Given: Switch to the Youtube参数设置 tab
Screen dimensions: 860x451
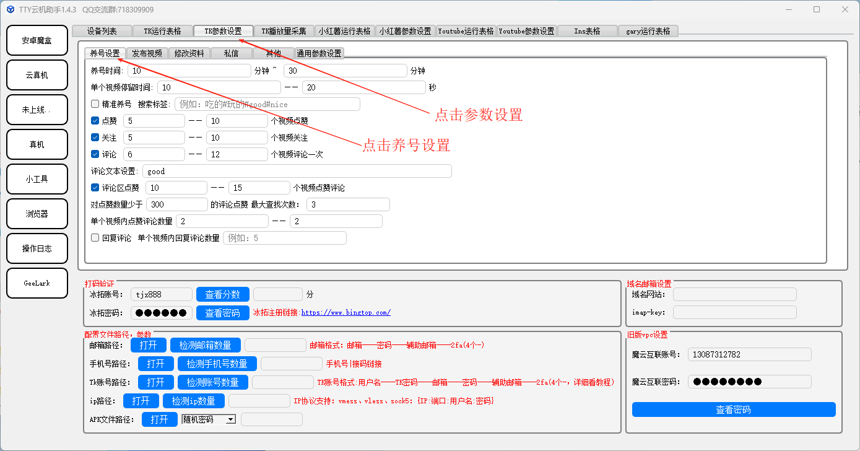Looking at the screenshot, I should (526, 31).
